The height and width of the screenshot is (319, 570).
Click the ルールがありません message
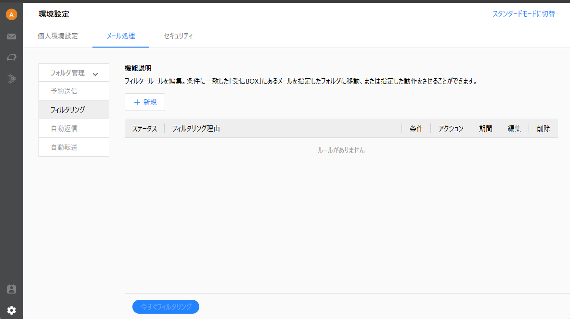tap(341, 150)
